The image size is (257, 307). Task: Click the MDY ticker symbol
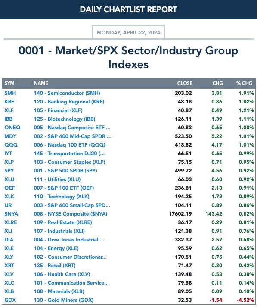click(10, 136)
